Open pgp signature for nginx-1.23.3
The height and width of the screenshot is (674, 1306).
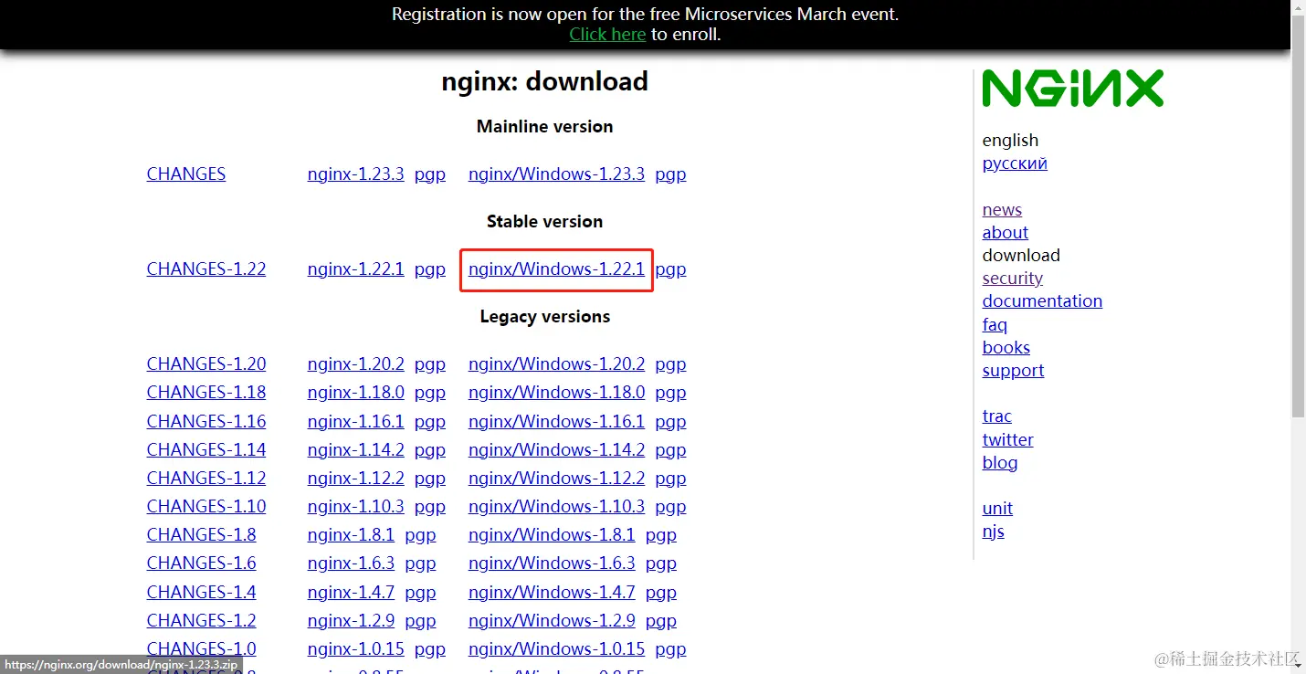tap(429, 174)
